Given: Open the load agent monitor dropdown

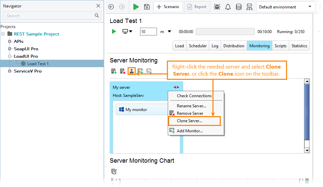Looking at the screenshot, I should (x=127, y=31).
